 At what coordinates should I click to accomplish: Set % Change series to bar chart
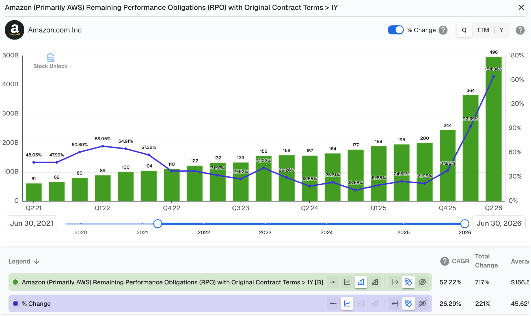pos(361,304)
